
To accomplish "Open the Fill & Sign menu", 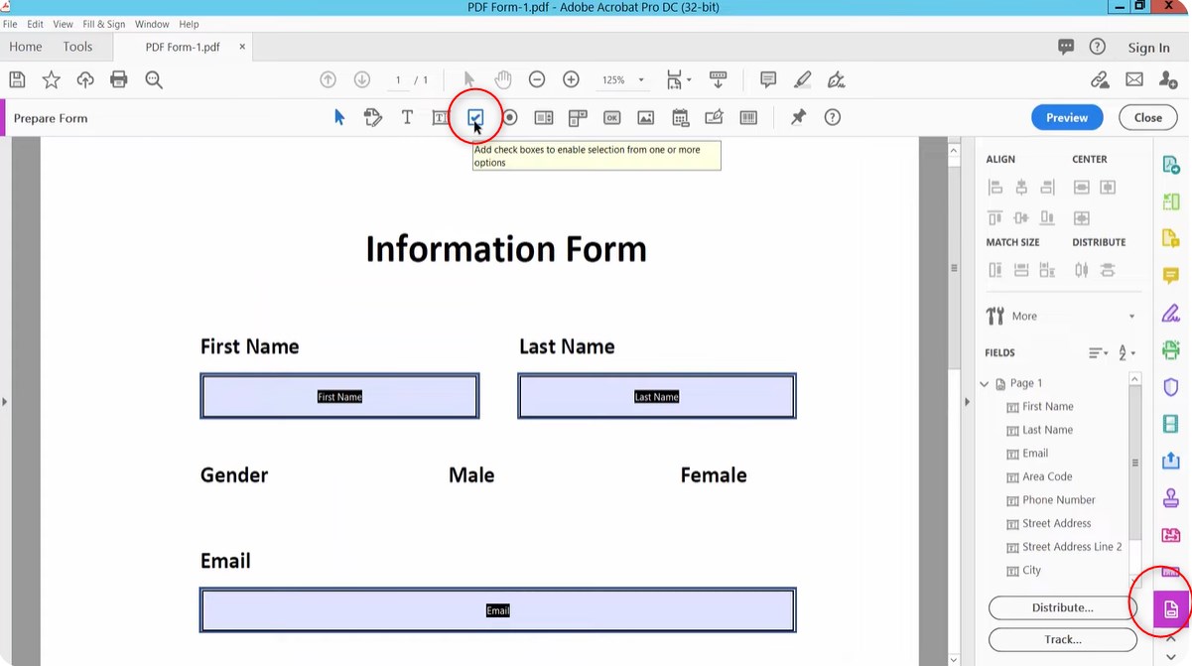I will (x=104, y=24).
